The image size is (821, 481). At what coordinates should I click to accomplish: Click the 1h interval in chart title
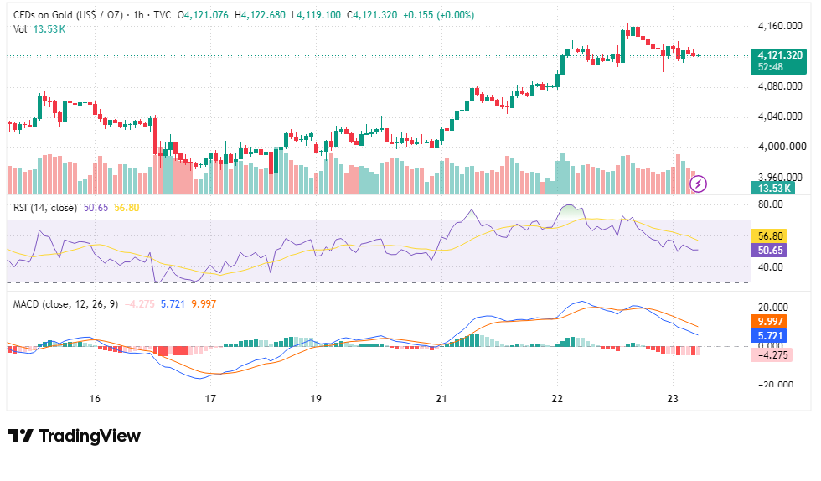click(138, 15)
